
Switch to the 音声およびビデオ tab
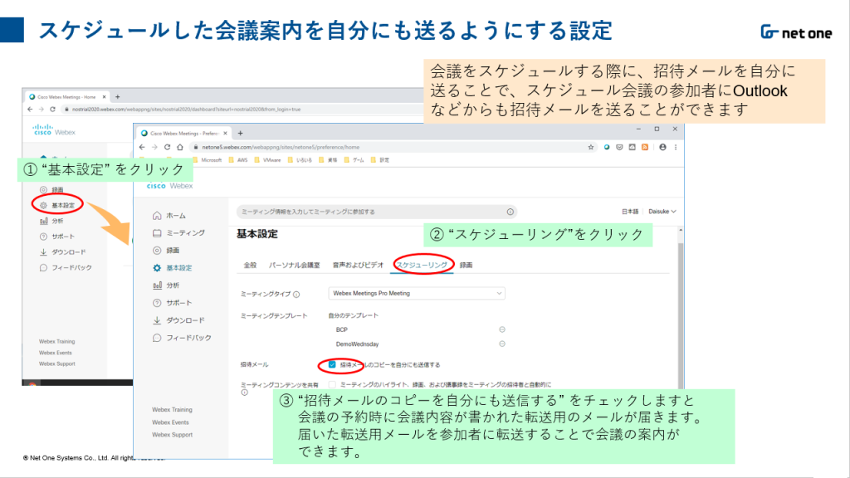(358, 265)
